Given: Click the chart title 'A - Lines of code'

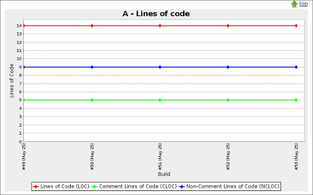Looking at the screenshot, I should pos(156,14).
